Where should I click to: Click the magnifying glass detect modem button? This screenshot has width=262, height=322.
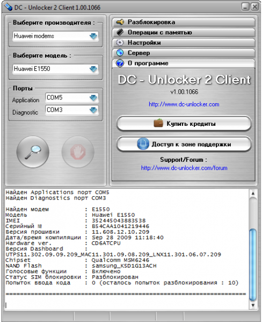coord(33,152)
